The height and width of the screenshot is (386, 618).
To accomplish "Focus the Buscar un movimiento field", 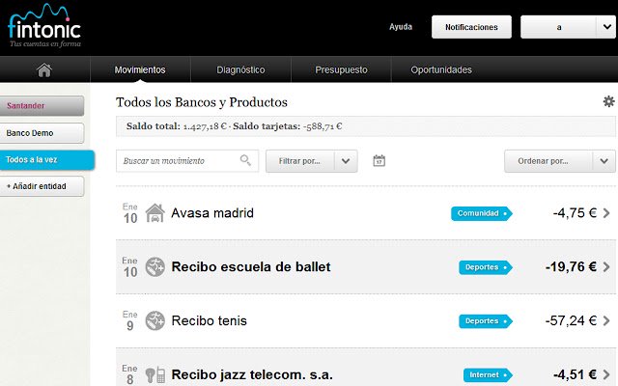I will [187, 161].
